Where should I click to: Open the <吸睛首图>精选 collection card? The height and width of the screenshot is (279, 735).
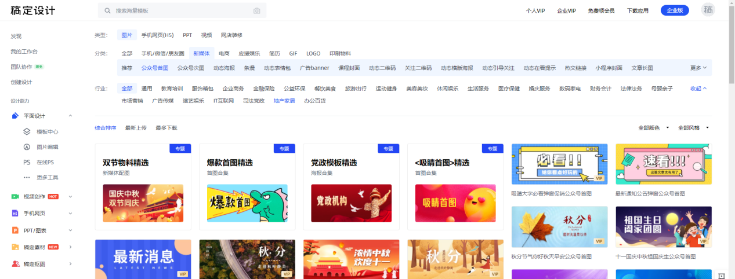point(455,187)
